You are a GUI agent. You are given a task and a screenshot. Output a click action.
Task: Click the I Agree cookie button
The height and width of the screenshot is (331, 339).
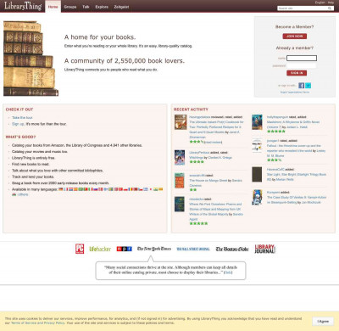tap(323, 322)
